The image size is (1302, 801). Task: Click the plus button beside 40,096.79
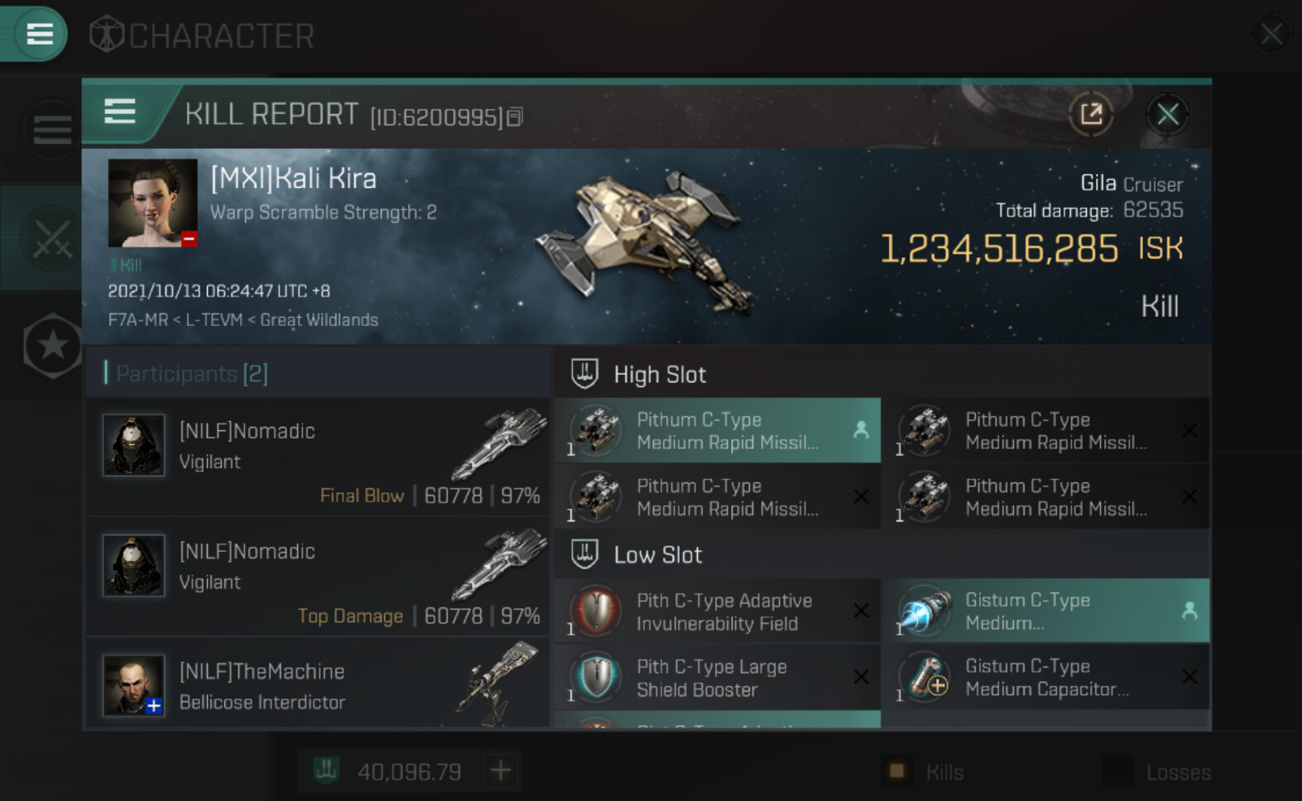(x=500, y=771)
